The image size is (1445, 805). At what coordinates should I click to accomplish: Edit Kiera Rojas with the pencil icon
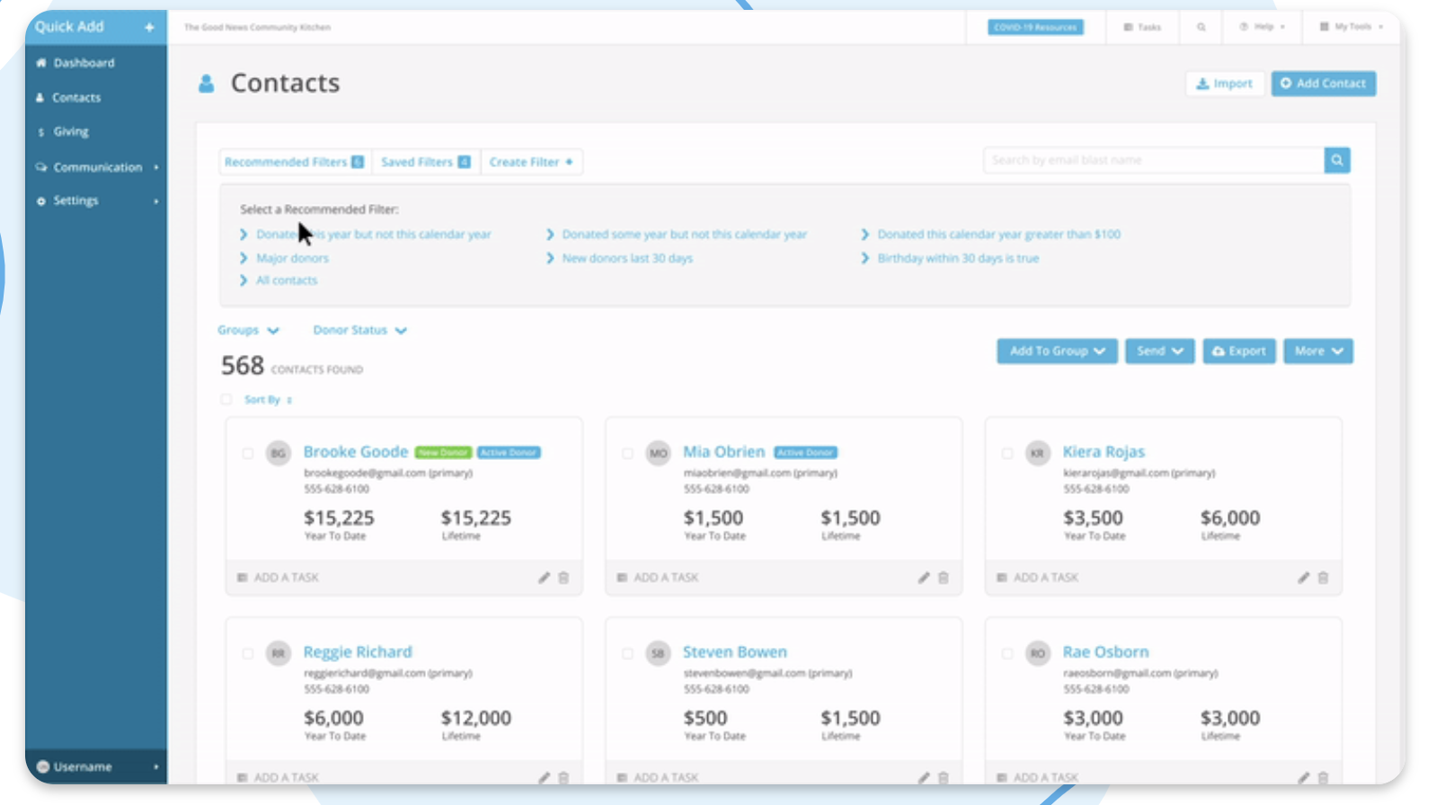pyautogui.click(x=1303, y=578)
